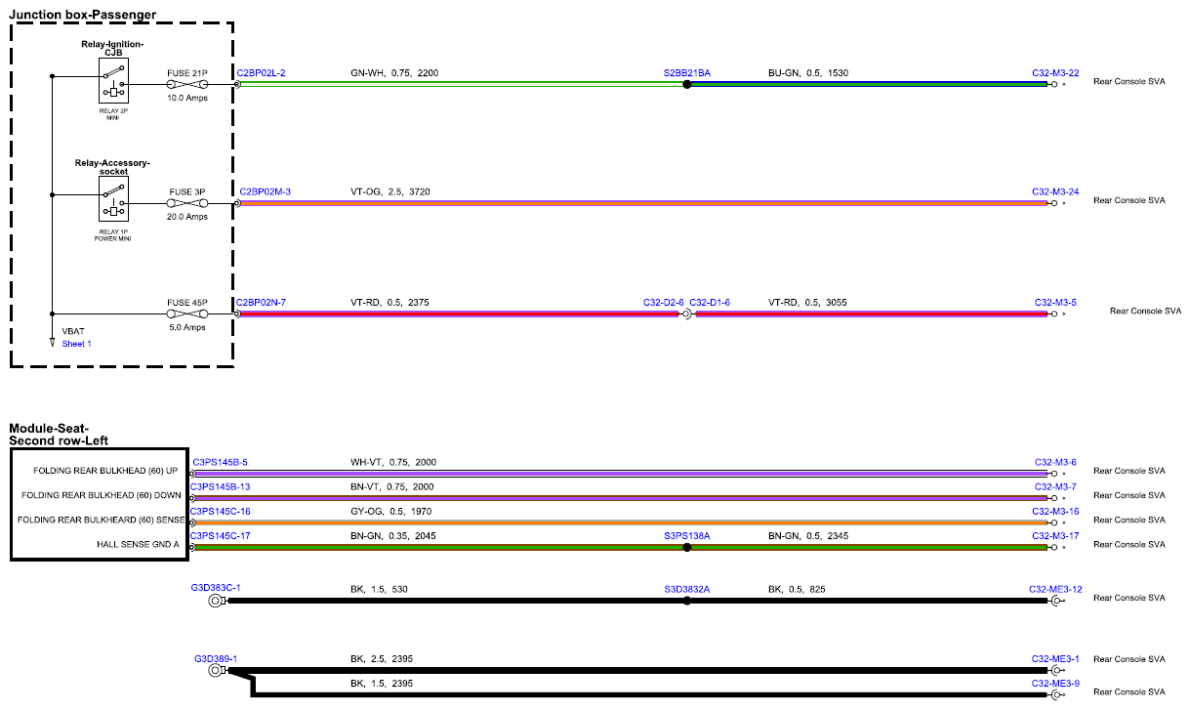1190x710 pixels.
Task: Click the C32-ME3-9 connector label
Action: coord(1056,684)
